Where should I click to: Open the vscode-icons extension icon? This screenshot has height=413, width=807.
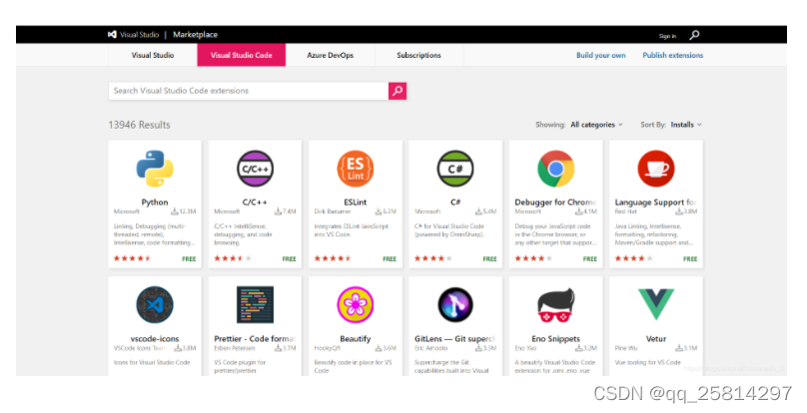click(x=155, y=305)
